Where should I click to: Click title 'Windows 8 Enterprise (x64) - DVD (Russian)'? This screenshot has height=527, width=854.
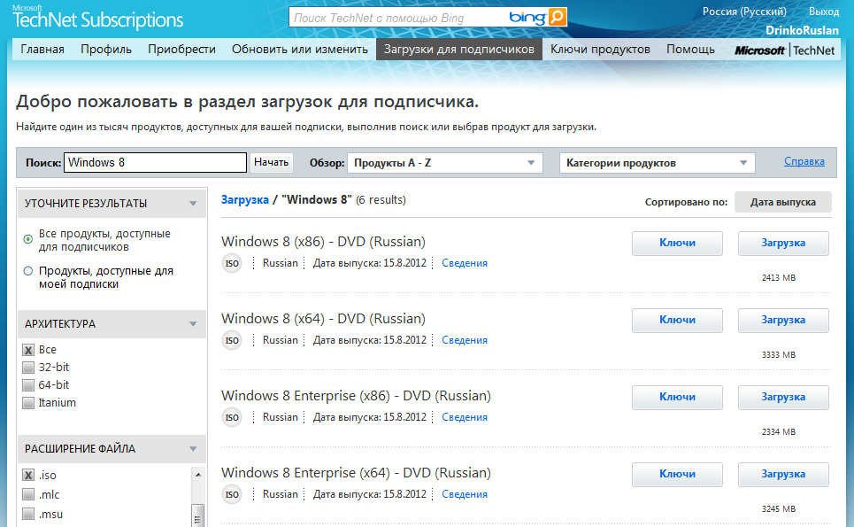[x=356, y=472]
